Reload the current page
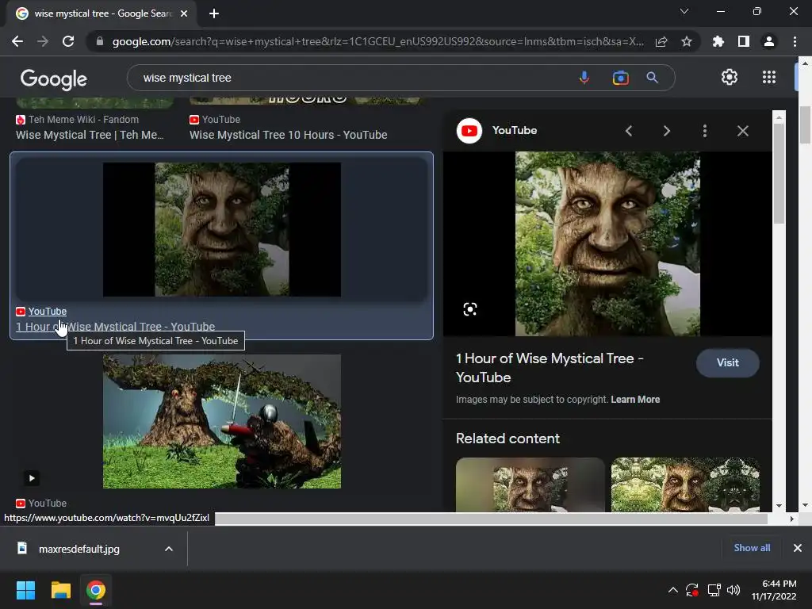Image resolution: width=812 pixels, height=609 pixels. pyautogui.click(x=68, y=41)
